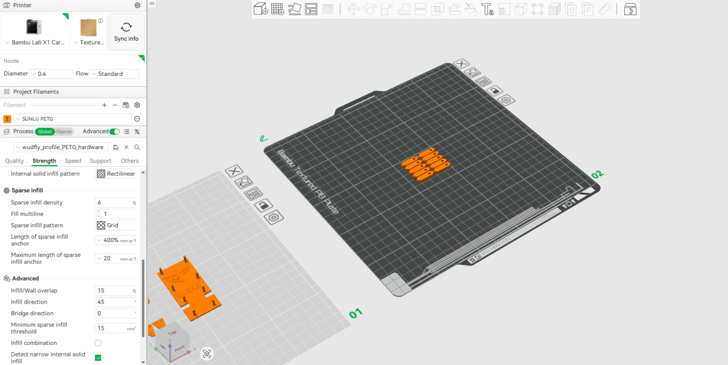728x365 pixels.
Task: Switch to the Support tab
Action: (x=101, y=161)
